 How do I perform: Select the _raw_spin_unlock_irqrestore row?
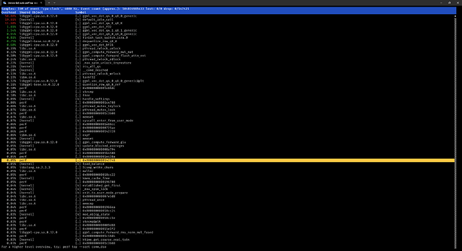228,63
